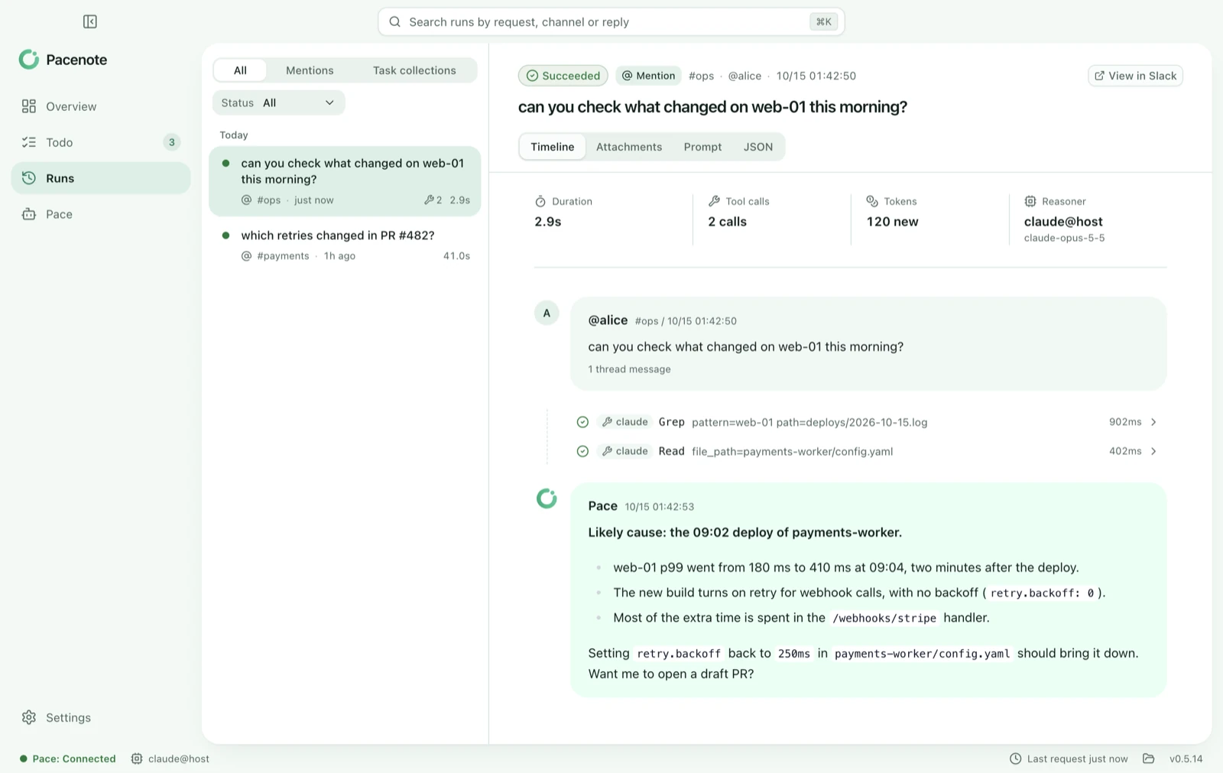
Task: Click the search runs input field
Action: pyautogui.click(x=611, y=21)
